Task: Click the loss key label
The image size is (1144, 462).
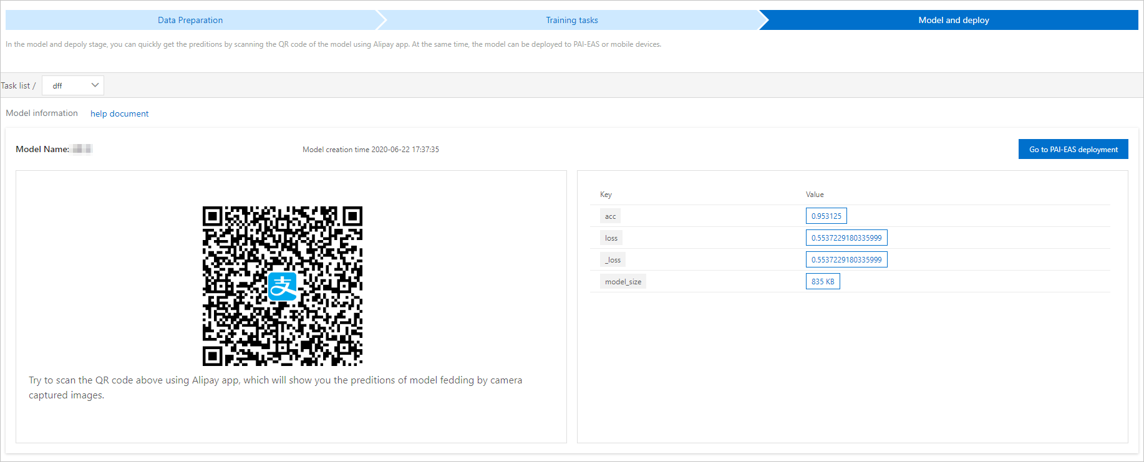Action: [x=611, y=238]
